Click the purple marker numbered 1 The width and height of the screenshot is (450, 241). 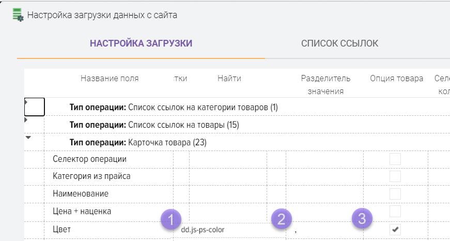pyautogui.click(x=172, y=219)
